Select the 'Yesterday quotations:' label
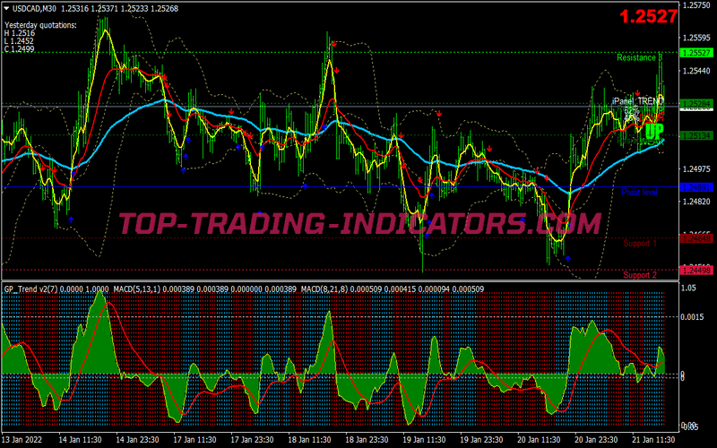Screen dimensions: 717x448 coord(40,25)
